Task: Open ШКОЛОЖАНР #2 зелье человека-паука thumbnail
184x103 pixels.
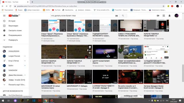Action: click(54, 77)
